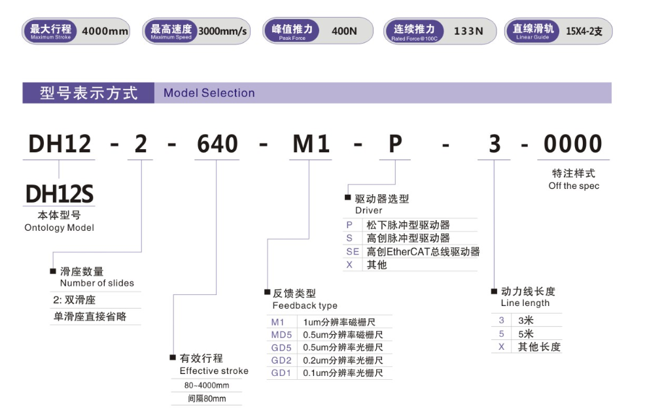645x408 pixels.
Task: Click the 间隔80mm row
Action: [x=207, y=399]
